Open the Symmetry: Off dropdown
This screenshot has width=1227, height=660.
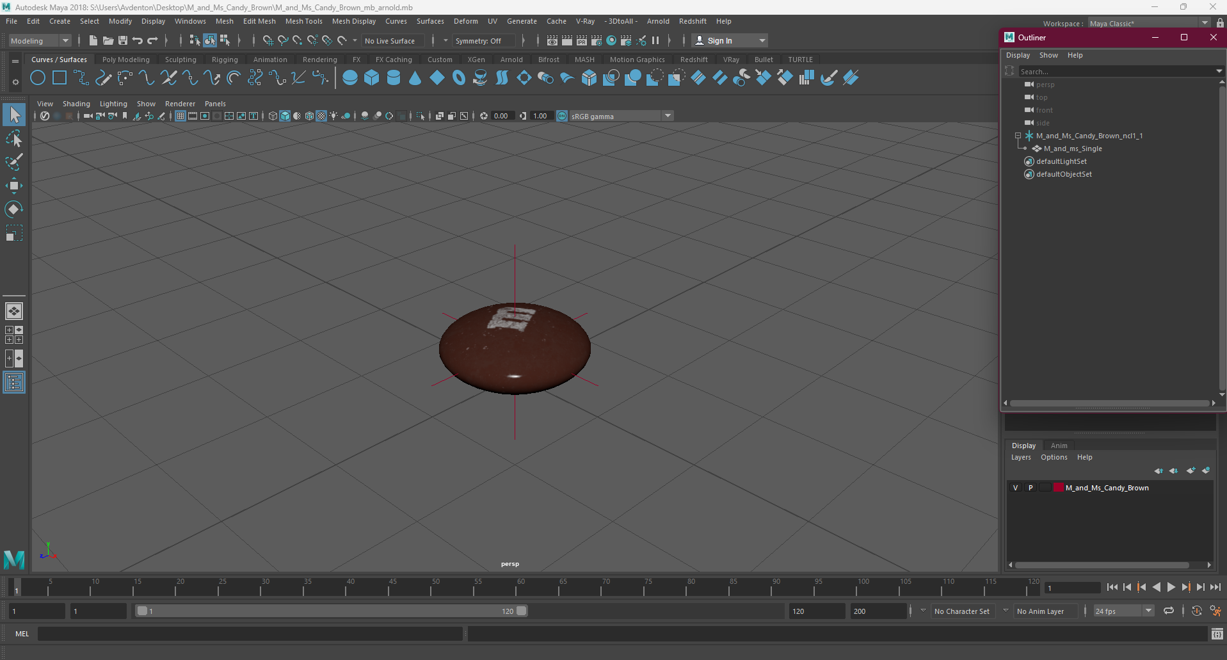point(484,40)
